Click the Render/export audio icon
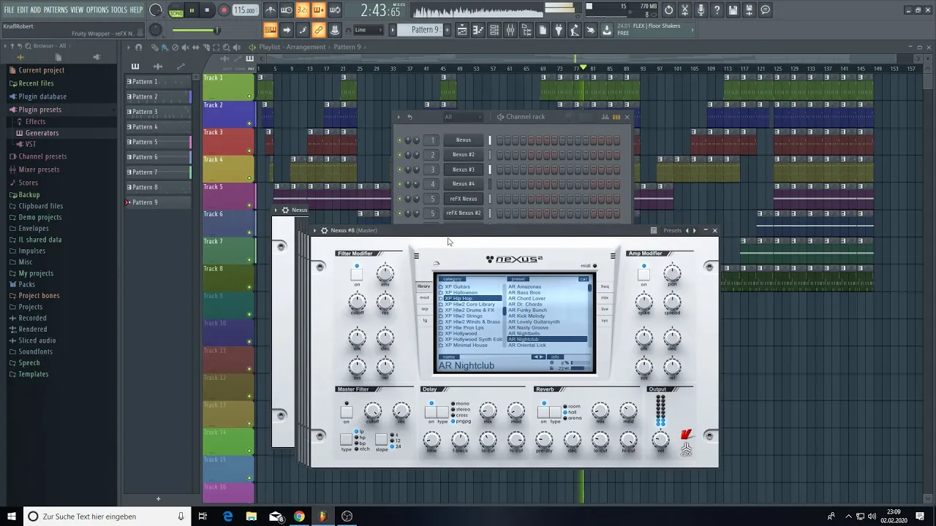This screenshot has height=526, width=936. point(750,10)
